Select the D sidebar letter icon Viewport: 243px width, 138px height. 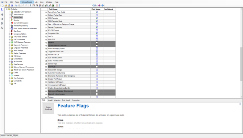(x=2, y=19)
